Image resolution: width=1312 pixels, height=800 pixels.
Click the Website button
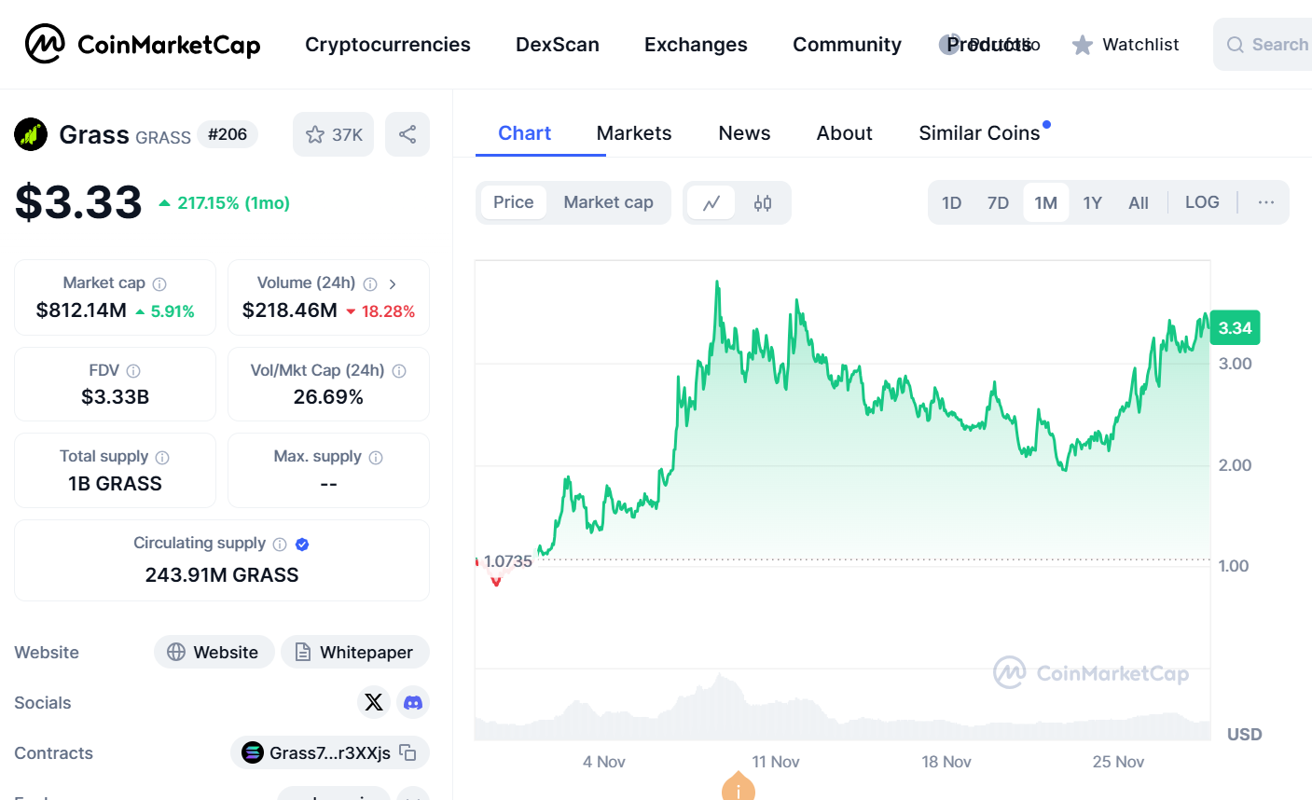[x=214, y=652]
